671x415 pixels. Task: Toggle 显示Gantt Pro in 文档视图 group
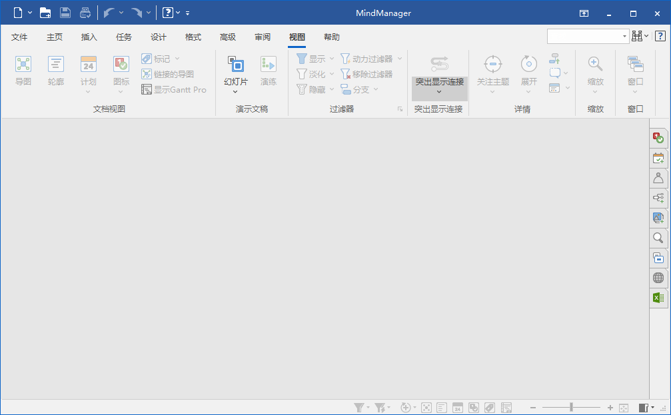pyautogui.click(x=174, y=89)
